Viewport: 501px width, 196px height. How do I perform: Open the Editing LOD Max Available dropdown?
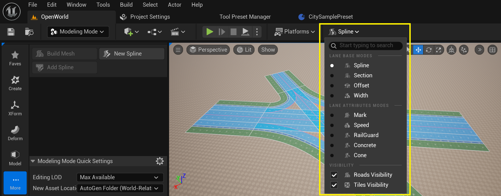point(120,177)
